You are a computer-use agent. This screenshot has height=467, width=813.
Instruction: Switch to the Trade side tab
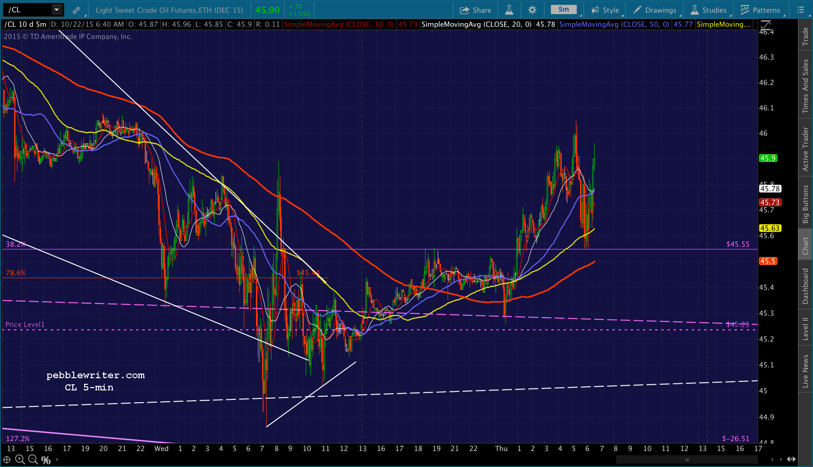[805, 36]
